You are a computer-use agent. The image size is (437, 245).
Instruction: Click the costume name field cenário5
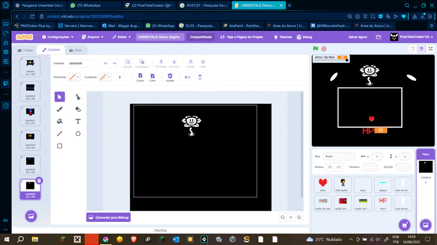(82, 63)
